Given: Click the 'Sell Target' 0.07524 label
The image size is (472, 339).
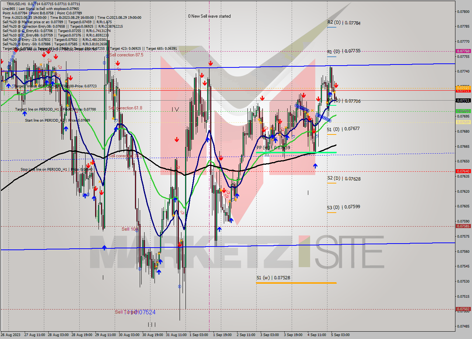Looking at the screenshot, I should [x=135, y=312].
